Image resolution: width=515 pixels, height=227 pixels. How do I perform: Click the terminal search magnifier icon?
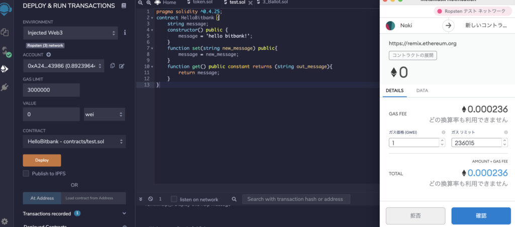click(234, 199)
